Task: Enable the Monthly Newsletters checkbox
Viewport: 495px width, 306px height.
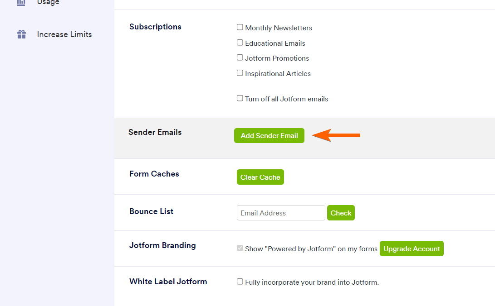Action: point(240,27)
